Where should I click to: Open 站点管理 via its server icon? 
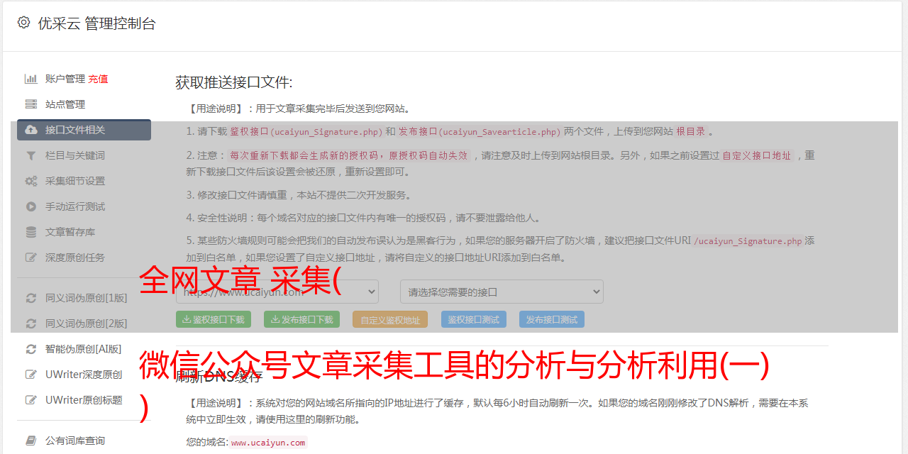tap(31, 104)
